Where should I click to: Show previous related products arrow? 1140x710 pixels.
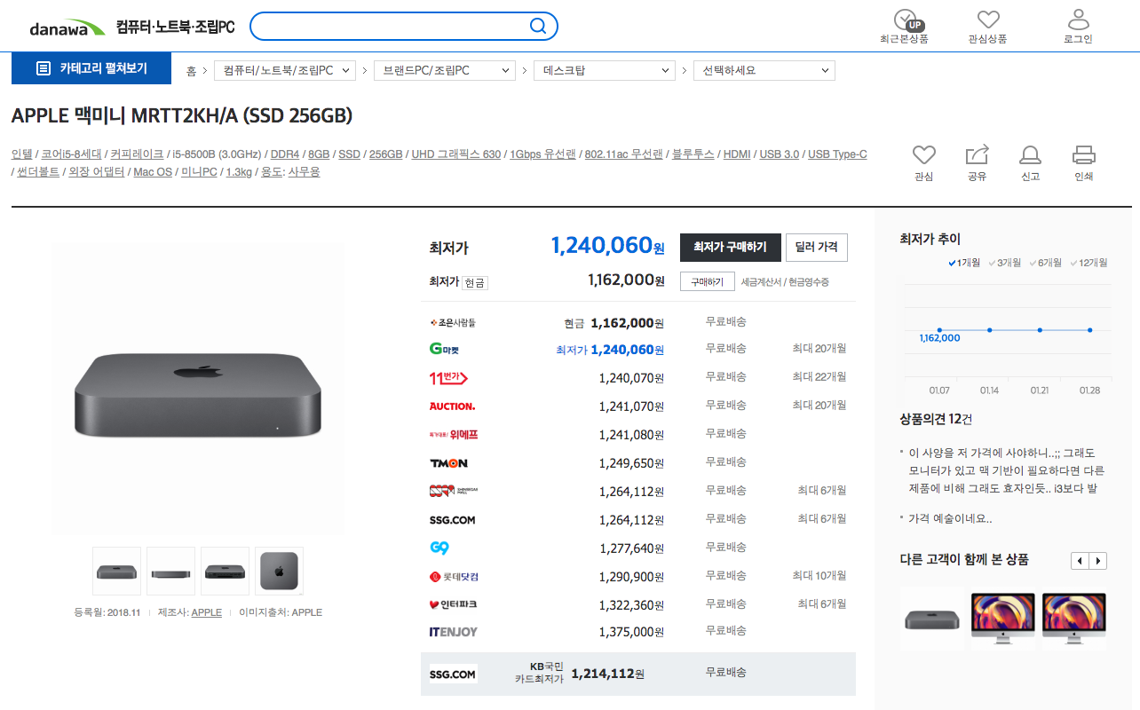[1080, 560]
